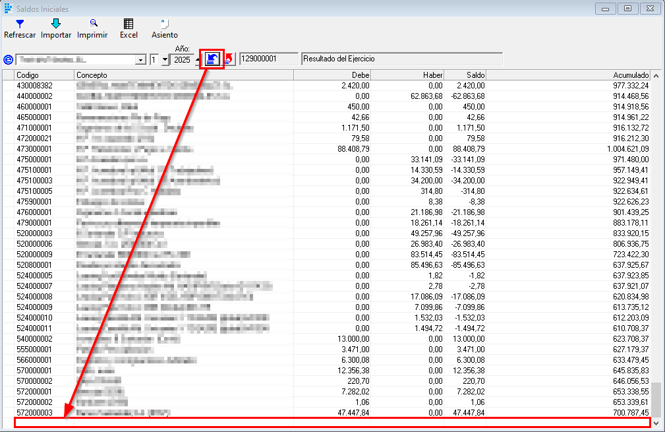This screenshot has height=432, width=665.
Task: Click the red undo arrow icon
Action: pos(229,59)
